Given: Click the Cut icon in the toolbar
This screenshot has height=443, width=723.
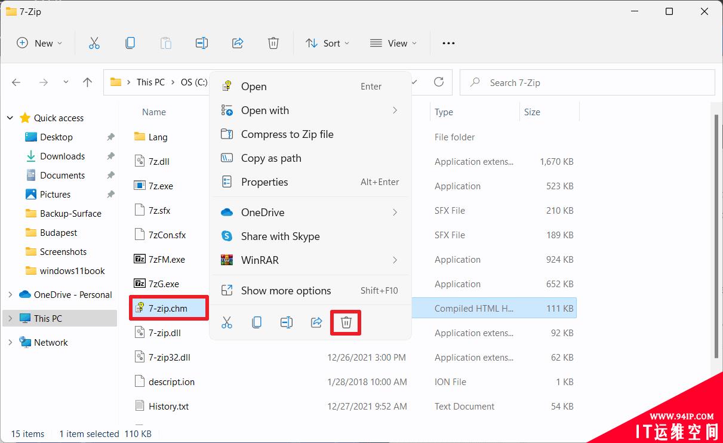Looking at the screenshot, I should click(x=94, y=43).
